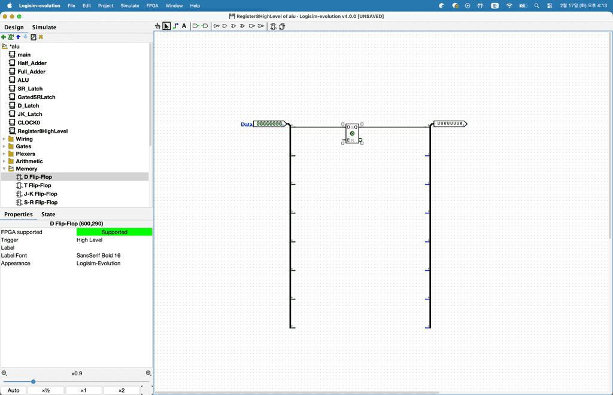
Task: Select the Poke (hand) tool
Action: (x=158, y=26)
